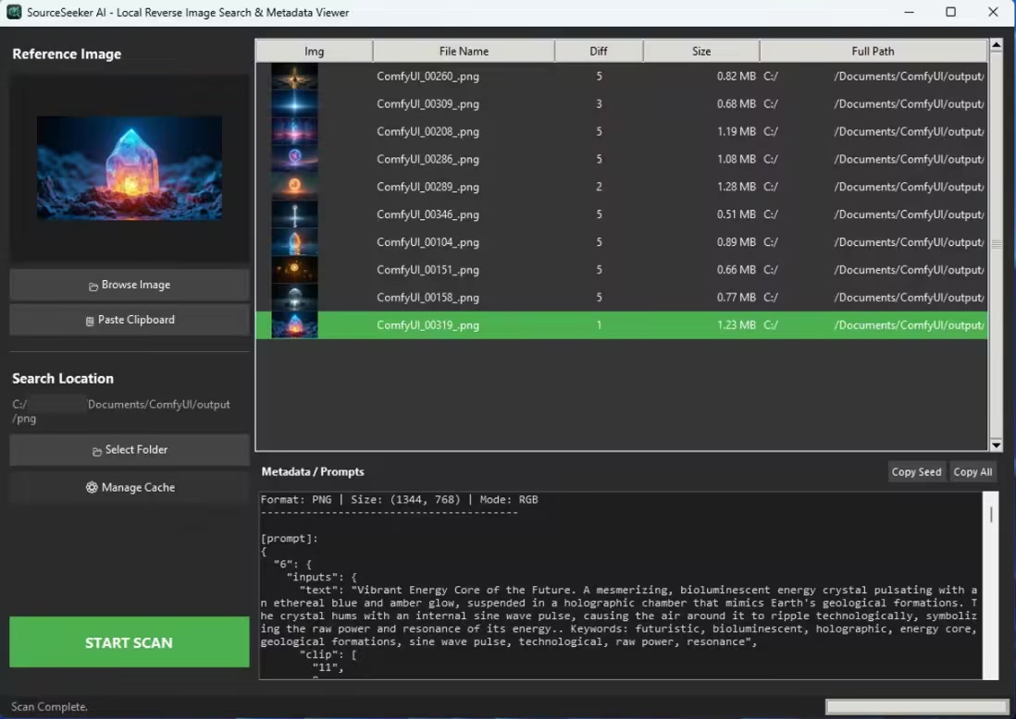Image resolution: width=1016 pixels, height=719 pixels.
Task: Click the SourceSeeker AI app icon in title bar
Action: point(14,12)
